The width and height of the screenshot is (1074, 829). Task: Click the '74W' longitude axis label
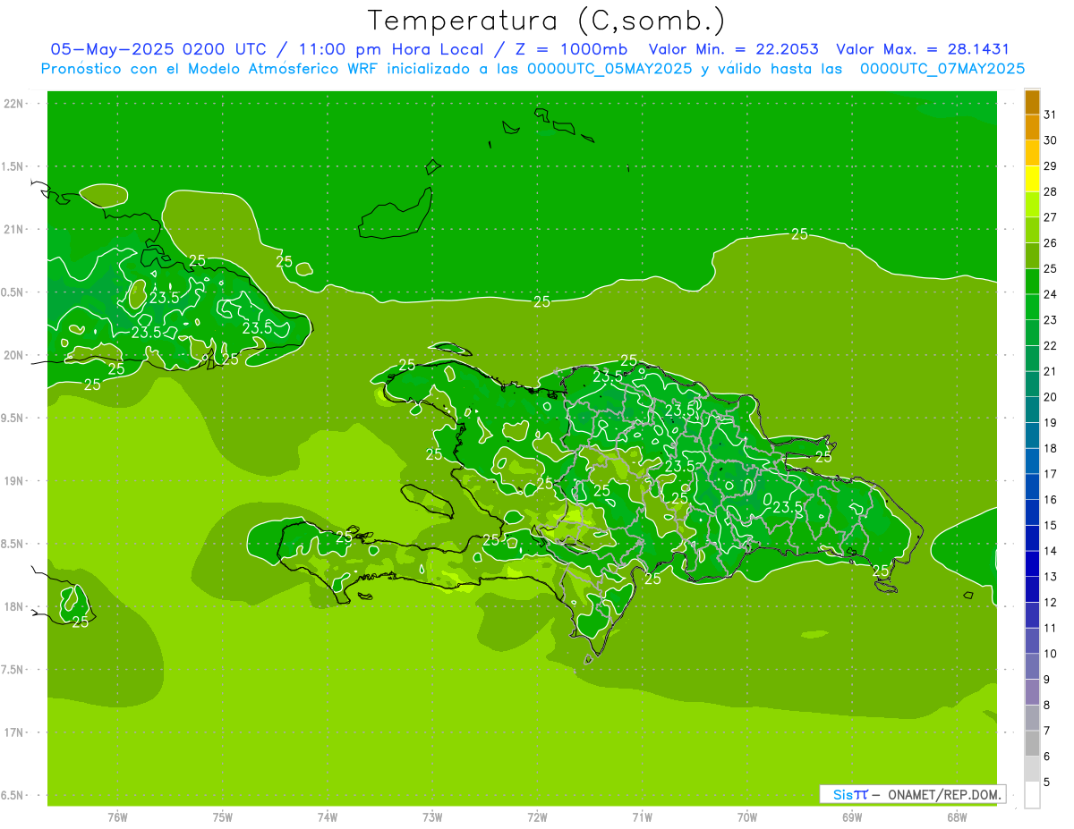coord(328,817)
